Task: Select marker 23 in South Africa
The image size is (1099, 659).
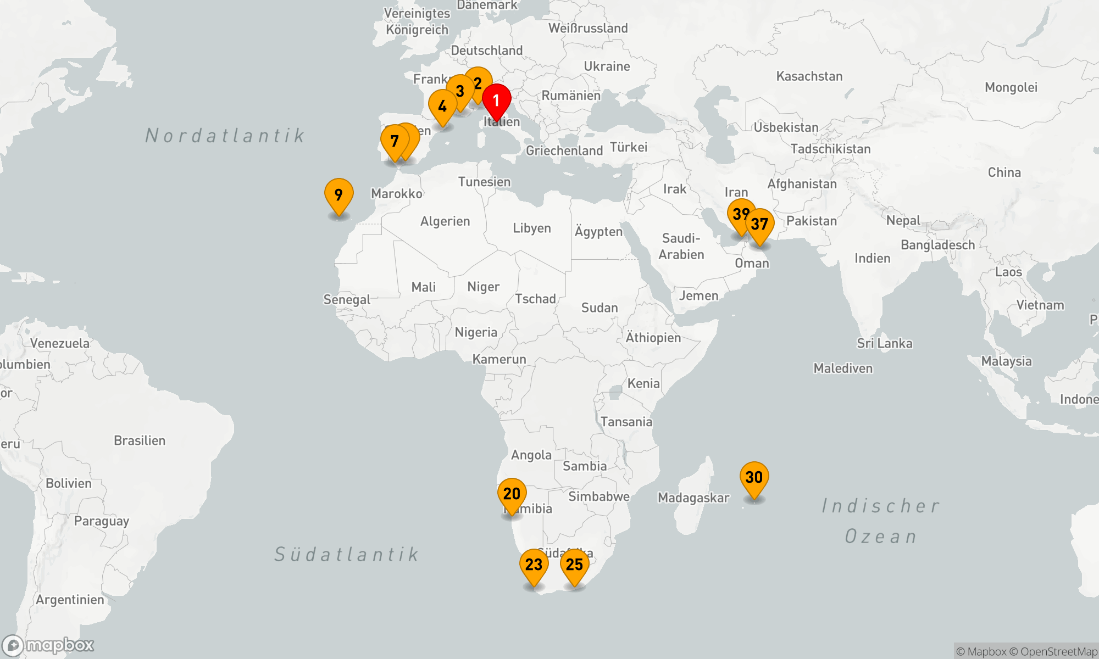Action: click(x=534, y=565)
